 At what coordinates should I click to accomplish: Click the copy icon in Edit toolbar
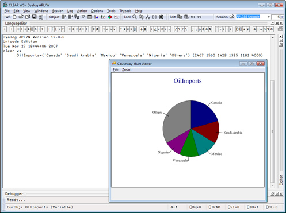[x=180, y=17]
